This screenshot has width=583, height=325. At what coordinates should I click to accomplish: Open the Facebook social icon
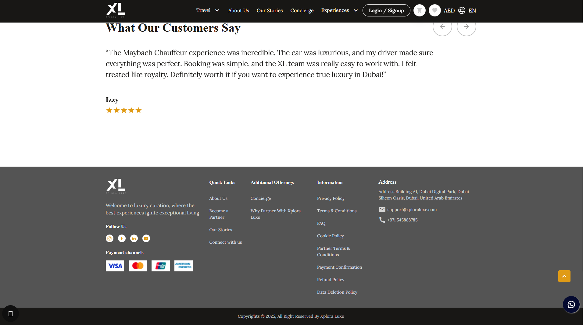click(x=122, y=238)
